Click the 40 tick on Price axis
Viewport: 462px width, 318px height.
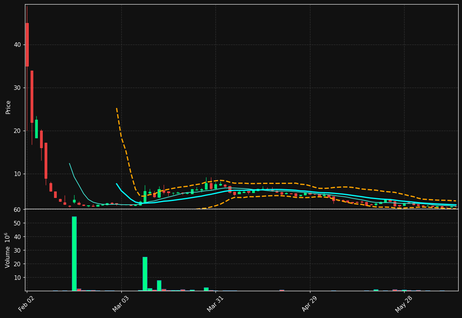click(x=17, y=45)
